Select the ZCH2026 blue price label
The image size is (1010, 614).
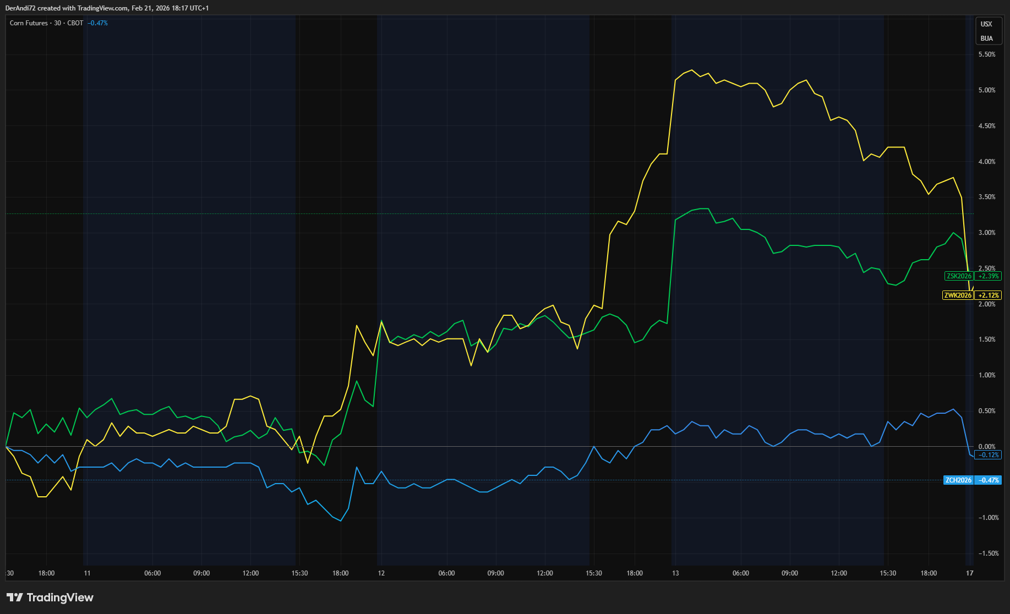958,480
